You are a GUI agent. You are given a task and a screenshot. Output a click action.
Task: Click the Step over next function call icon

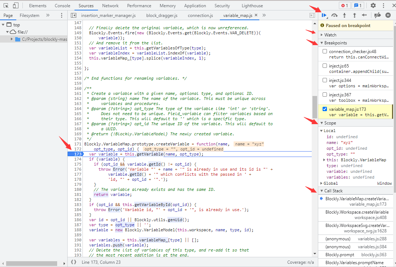coord(335,16)
